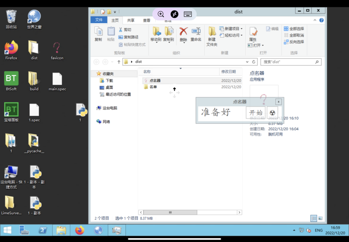The height and width of the screenshot is (242, 349).
Task: Expand the 移动到 (Move to) dropdown
Action: (x=156, y=42)
